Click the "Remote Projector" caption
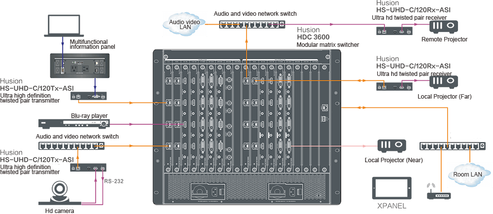 [x=444, y=39]
